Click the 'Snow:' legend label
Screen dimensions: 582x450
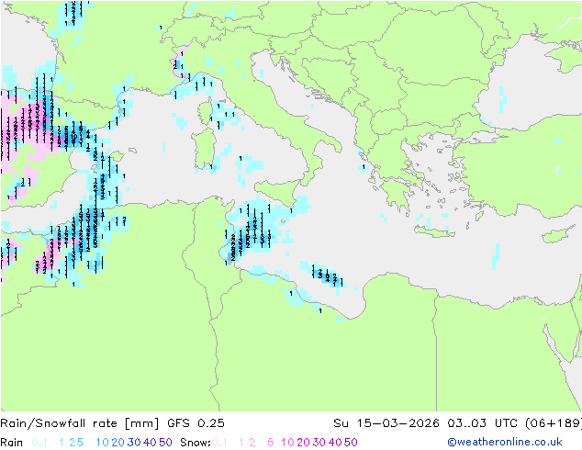(196, 443)
